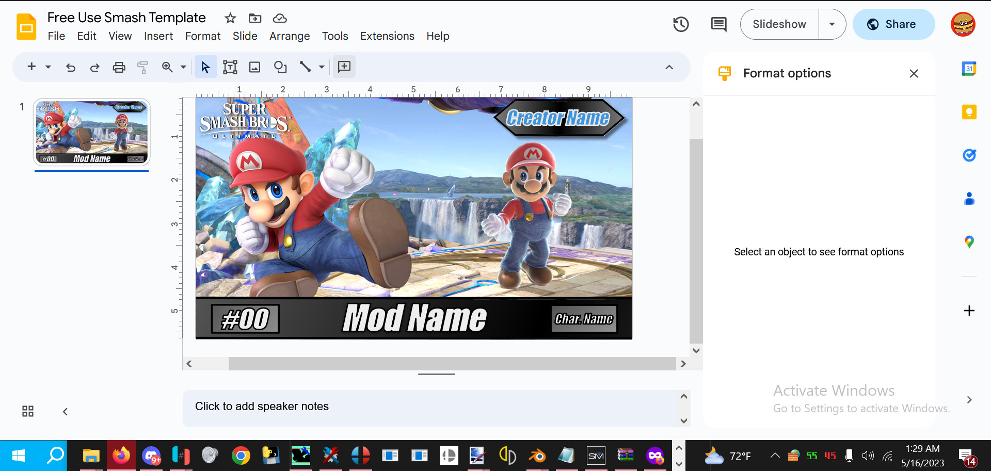Select the paint format tool

(x=142, y=67)
